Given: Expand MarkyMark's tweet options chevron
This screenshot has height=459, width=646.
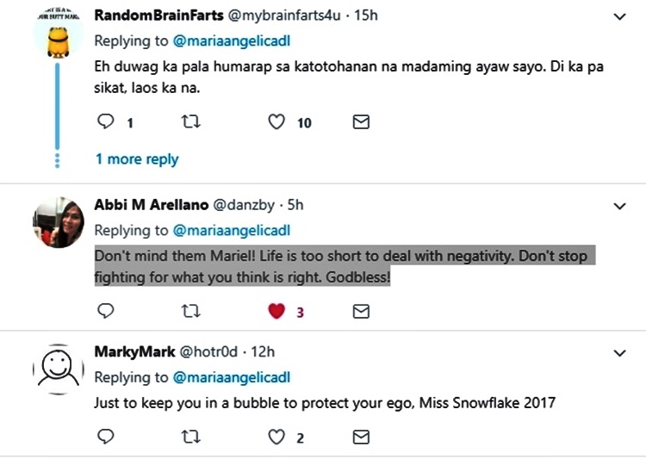Looking at the screenshot, I should coord(619,353).
